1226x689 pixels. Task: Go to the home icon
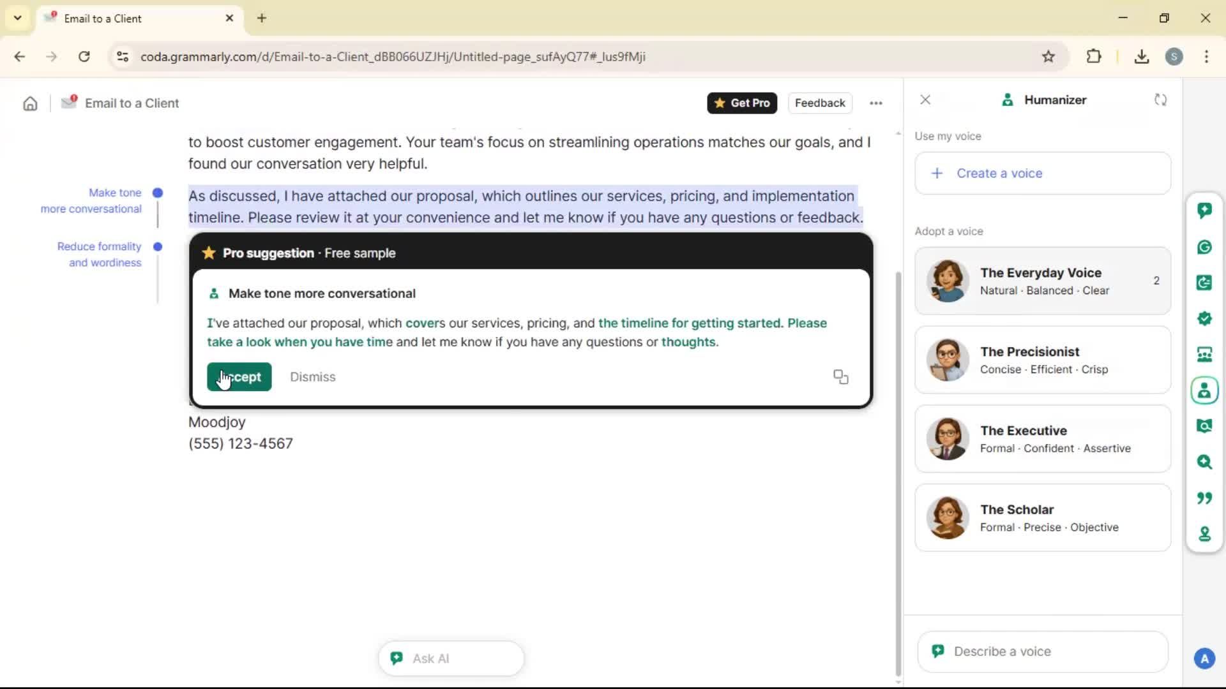[x=30, y=103]
